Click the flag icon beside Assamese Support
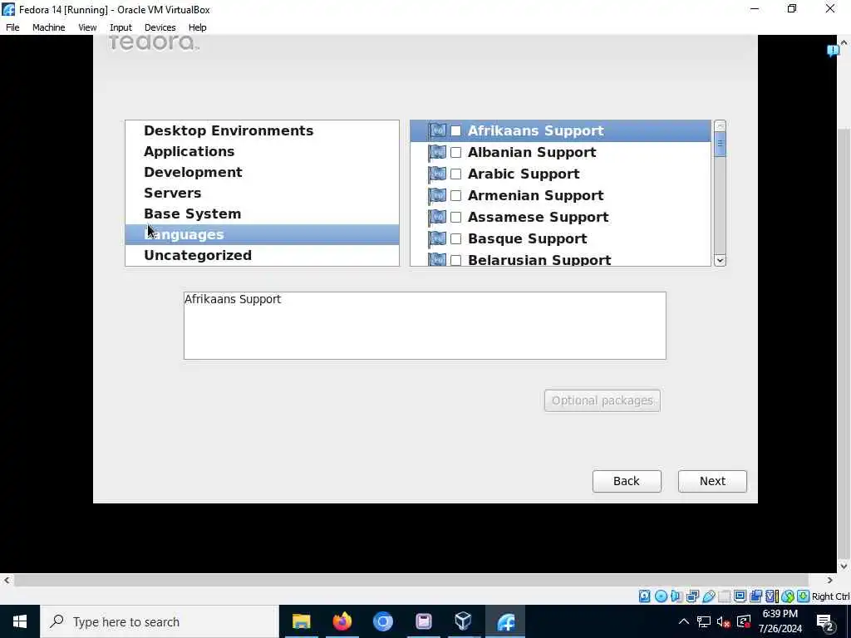This screenshot has height=638, width=851. 437,218
